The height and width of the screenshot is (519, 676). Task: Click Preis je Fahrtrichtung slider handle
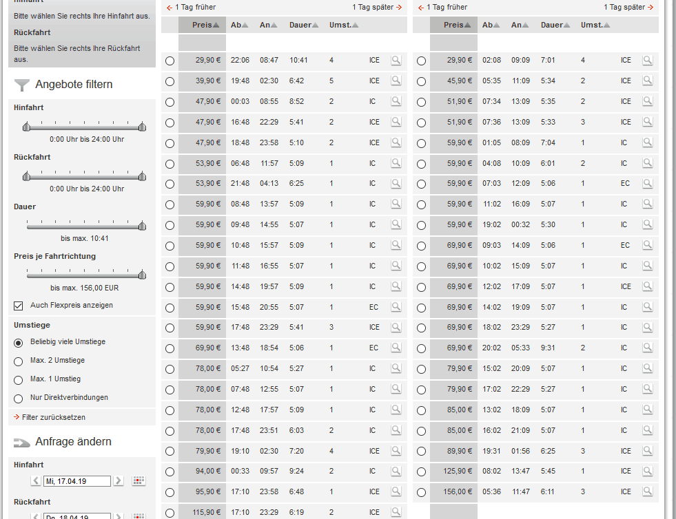[142, 275]
